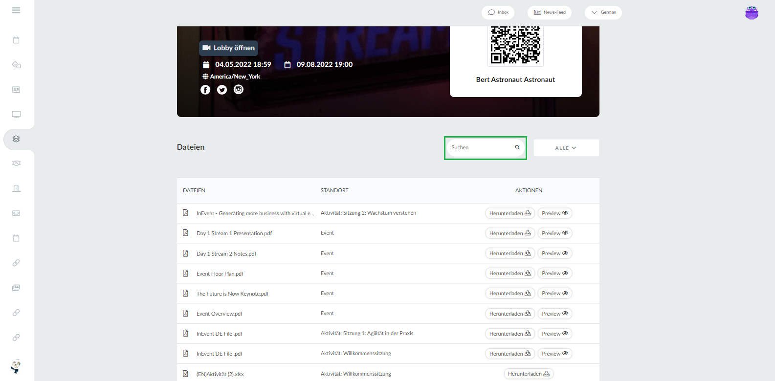Viewport: 775px width, 381px height.
Task: Click PDF icon of Day 1 Stream 2 Notes
Action: [x=185, y=253]
